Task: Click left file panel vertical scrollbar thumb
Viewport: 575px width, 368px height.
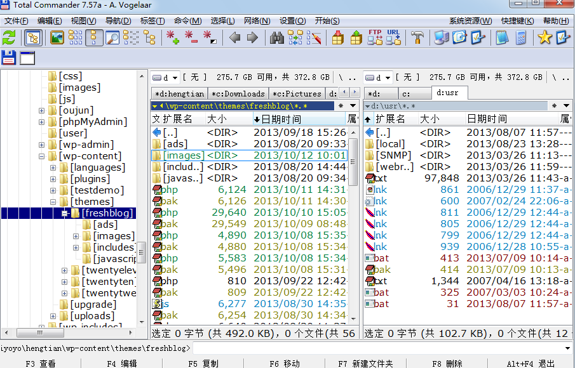Action: click(x=353, y=162)
